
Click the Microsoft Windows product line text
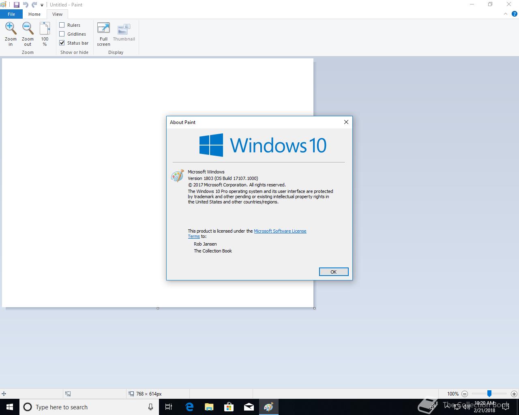tap(206, 172)
